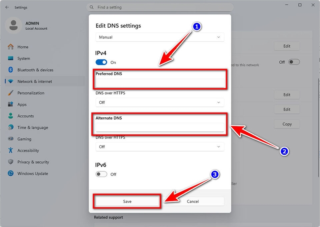Open the Manual DNS mode dropdown
Screen dimensions: 320x227
160,37
